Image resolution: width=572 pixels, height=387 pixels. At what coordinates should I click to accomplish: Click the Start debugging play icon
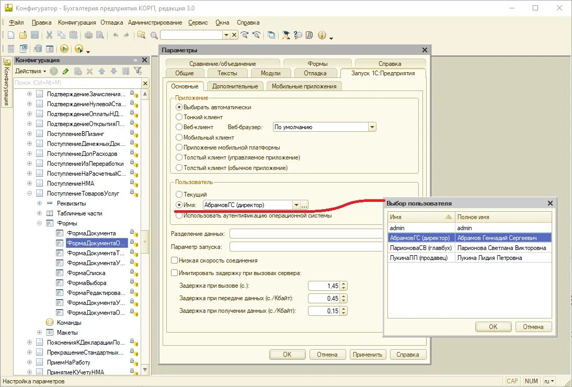click(64, 49)
